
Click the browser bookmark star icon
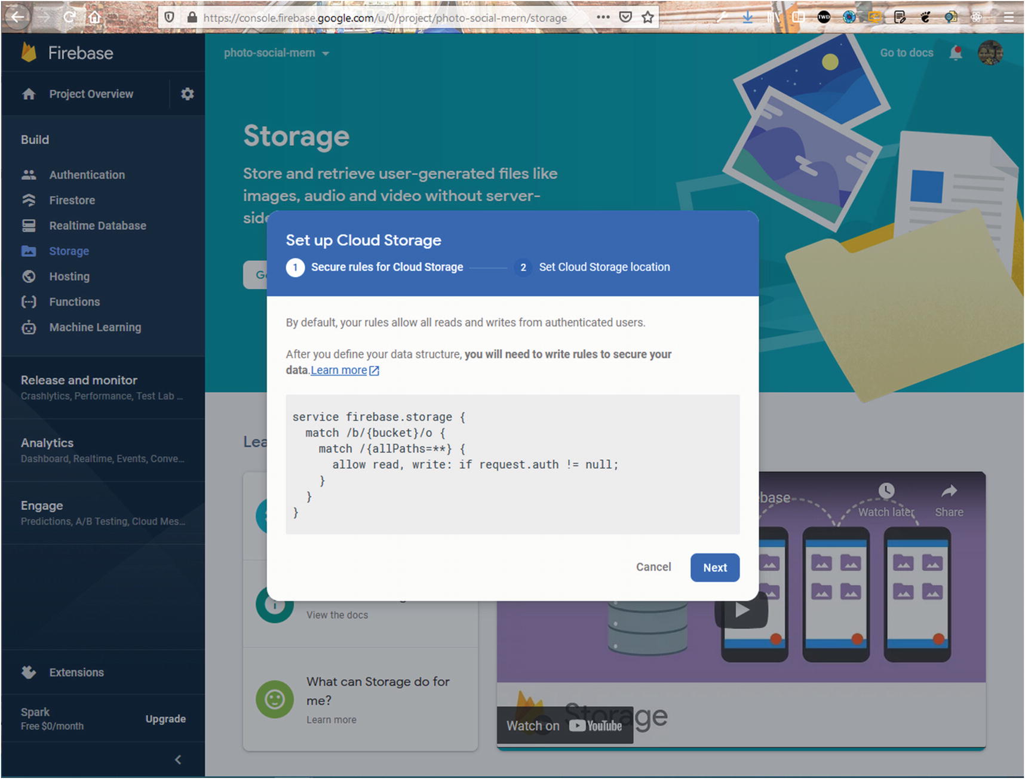click(x=647, y=17)
